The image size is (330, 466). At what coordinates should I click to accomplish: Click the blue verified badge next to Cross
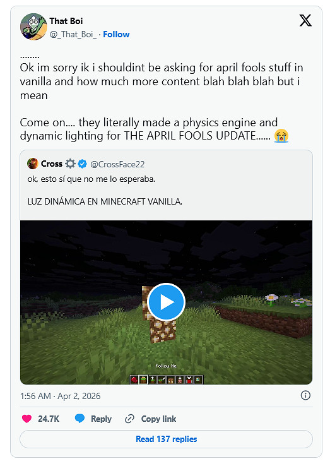coord(82,164)
